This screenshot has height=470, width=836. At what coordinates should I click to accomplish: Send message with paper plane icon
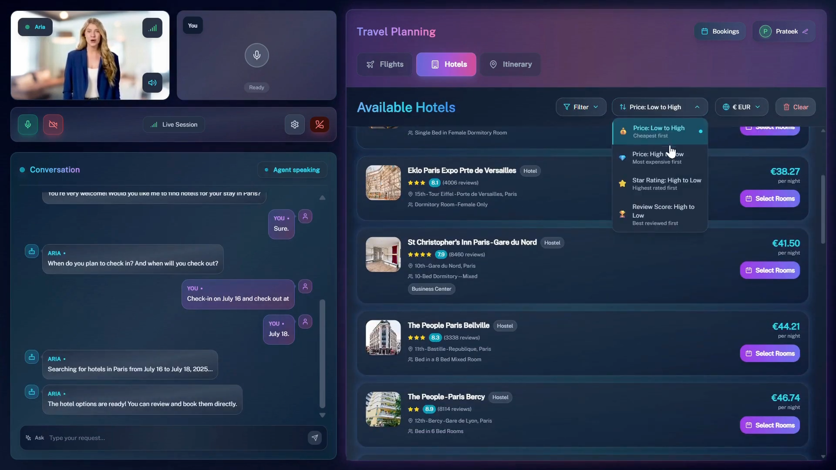coord(315,438)
